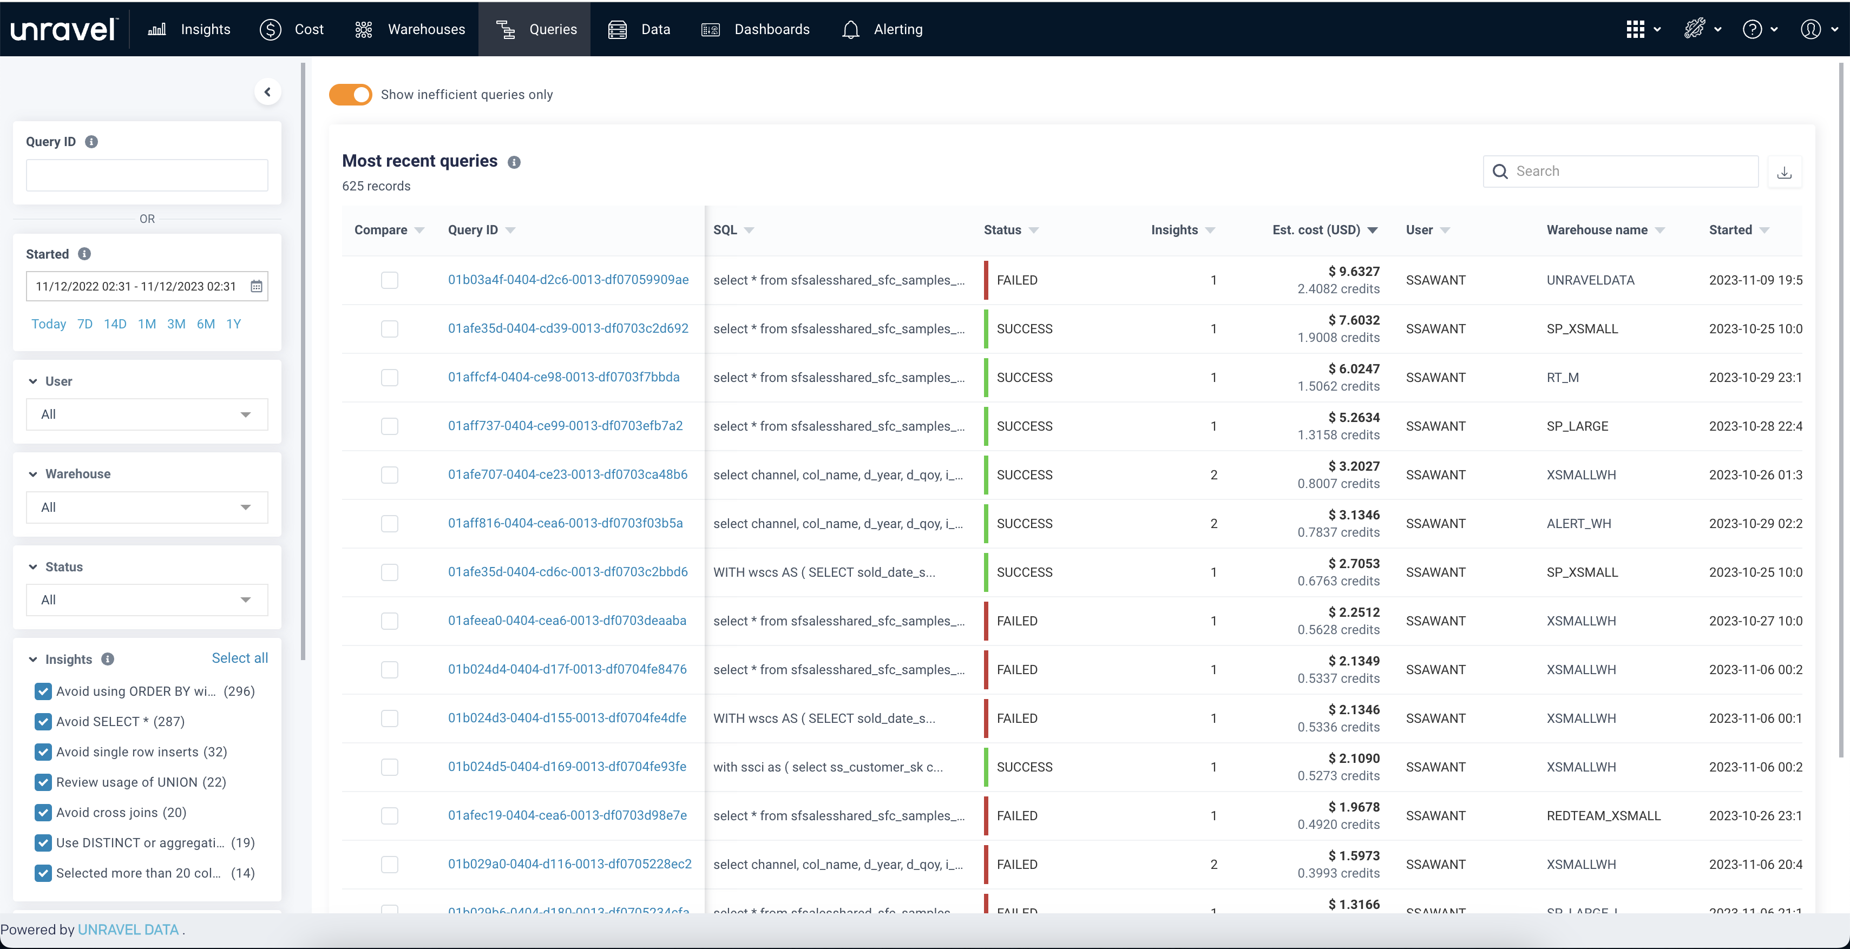Uncheck Avoid single row inserts insight
The height and width of the screenshot is (949, 1850).
(43, 752)
